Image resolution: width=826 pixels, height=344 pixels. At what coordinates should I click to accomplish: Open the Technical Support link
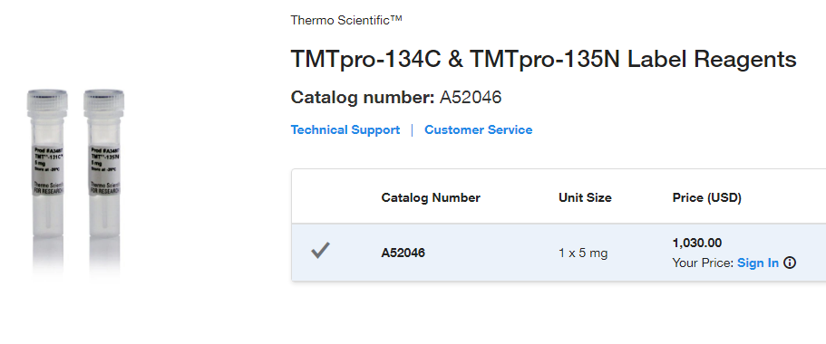[x=345, y=130]
